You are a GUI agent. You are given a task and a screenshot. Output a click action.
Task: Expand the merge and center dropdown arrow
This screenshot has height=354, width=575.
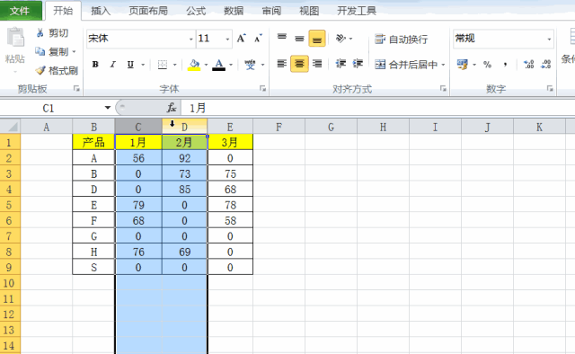(443, 65)
